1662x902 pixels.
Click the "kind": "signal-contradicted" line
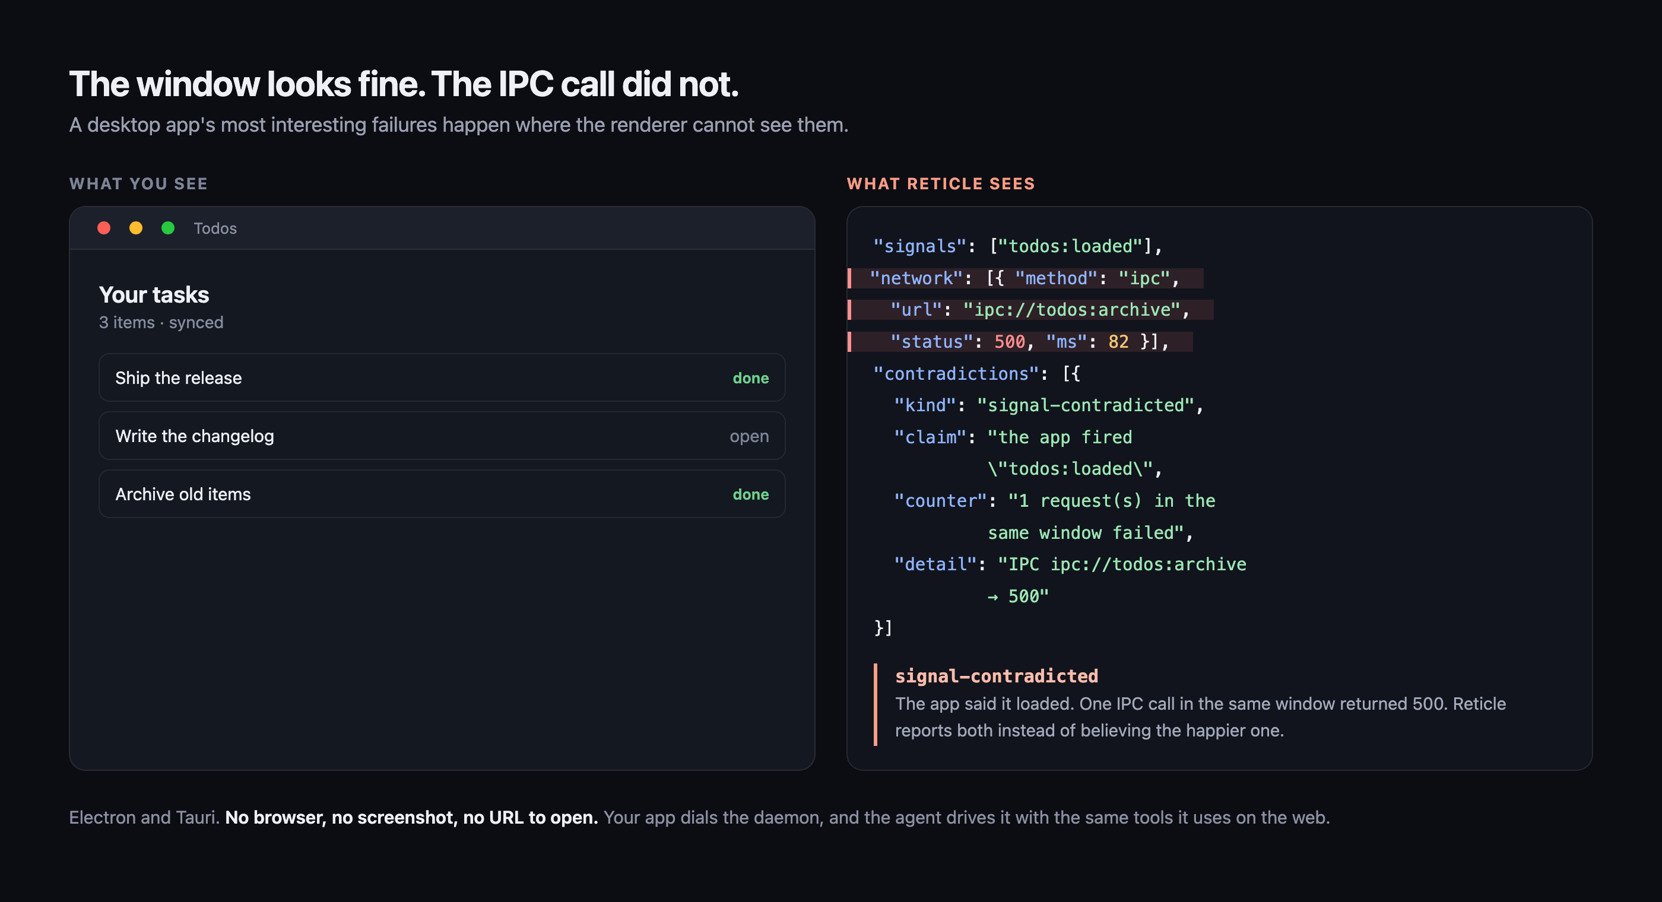[1048, 405]
